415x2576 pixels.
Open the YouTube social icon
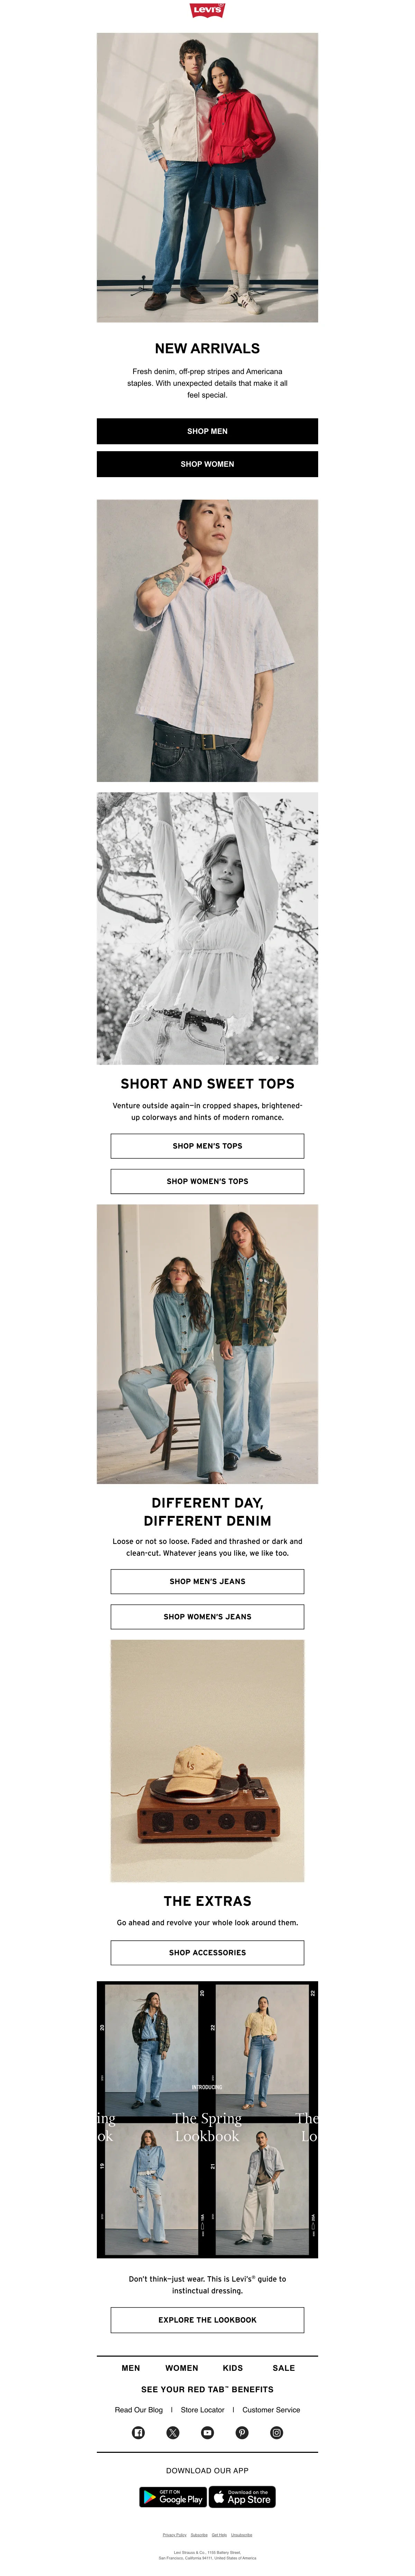[x=207, y=2433]
